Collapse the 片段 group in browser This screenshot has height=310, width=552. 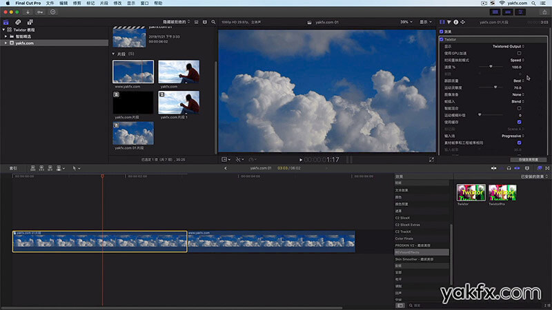(x=113, y=54)
